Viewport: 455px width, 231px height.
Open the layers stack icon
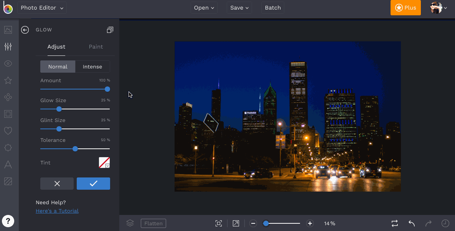pyautogui.click(x=130, y=223)
